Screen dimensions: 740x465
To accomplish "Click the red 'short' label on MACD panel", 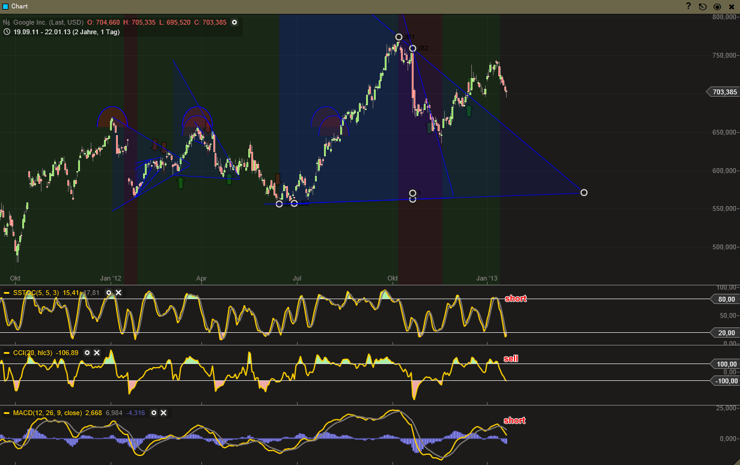I will (515, 421).
